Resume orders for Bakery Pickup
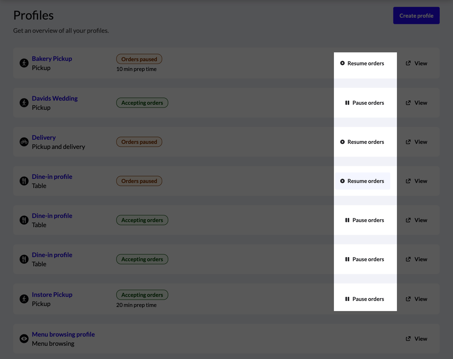 (362, 63)
